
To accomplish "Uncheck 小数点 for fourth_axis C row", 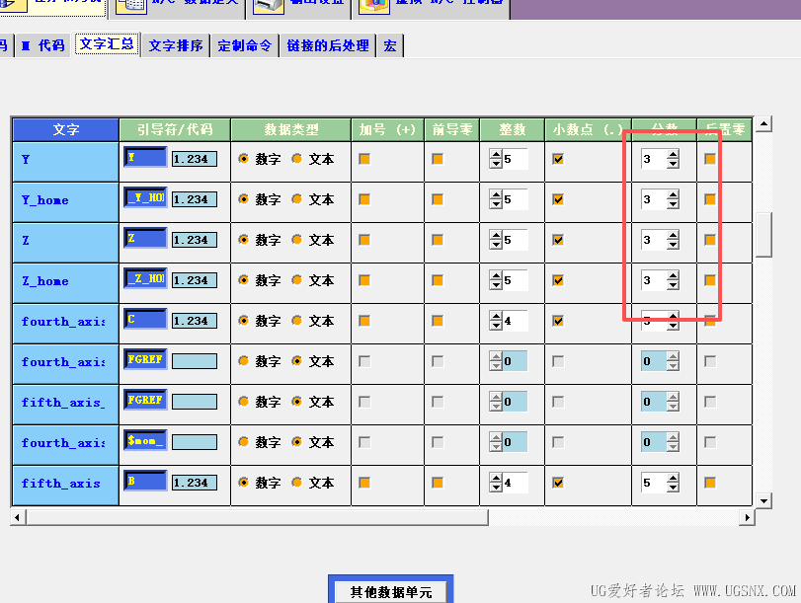I will click(558, 321).
